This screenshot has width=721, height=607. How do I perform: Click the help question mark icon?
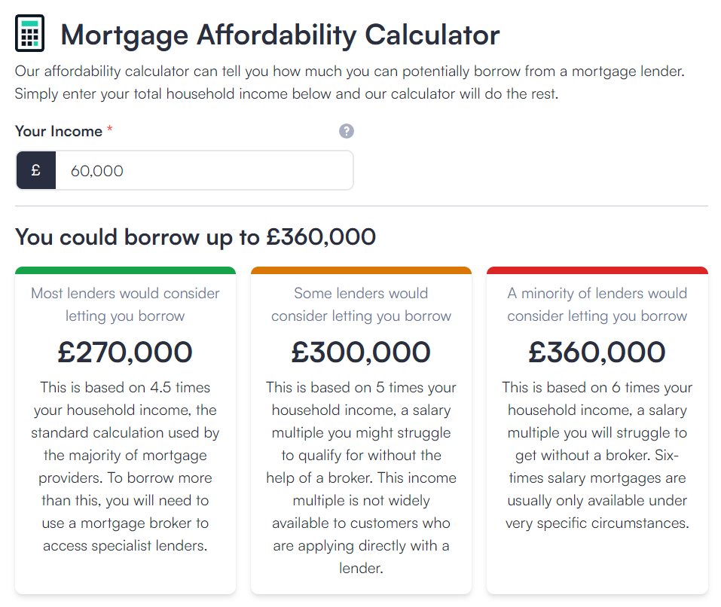click(x=346, y=131)
